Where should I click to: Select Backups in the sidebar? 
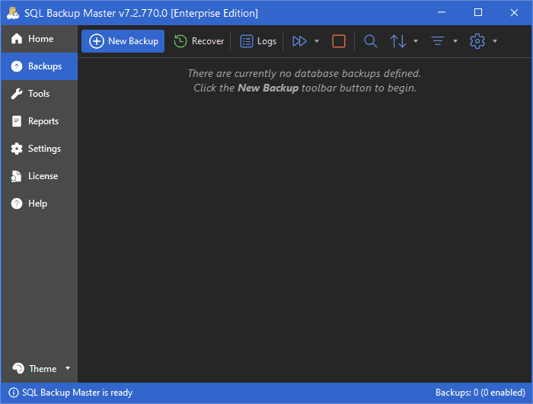(40, 66)
